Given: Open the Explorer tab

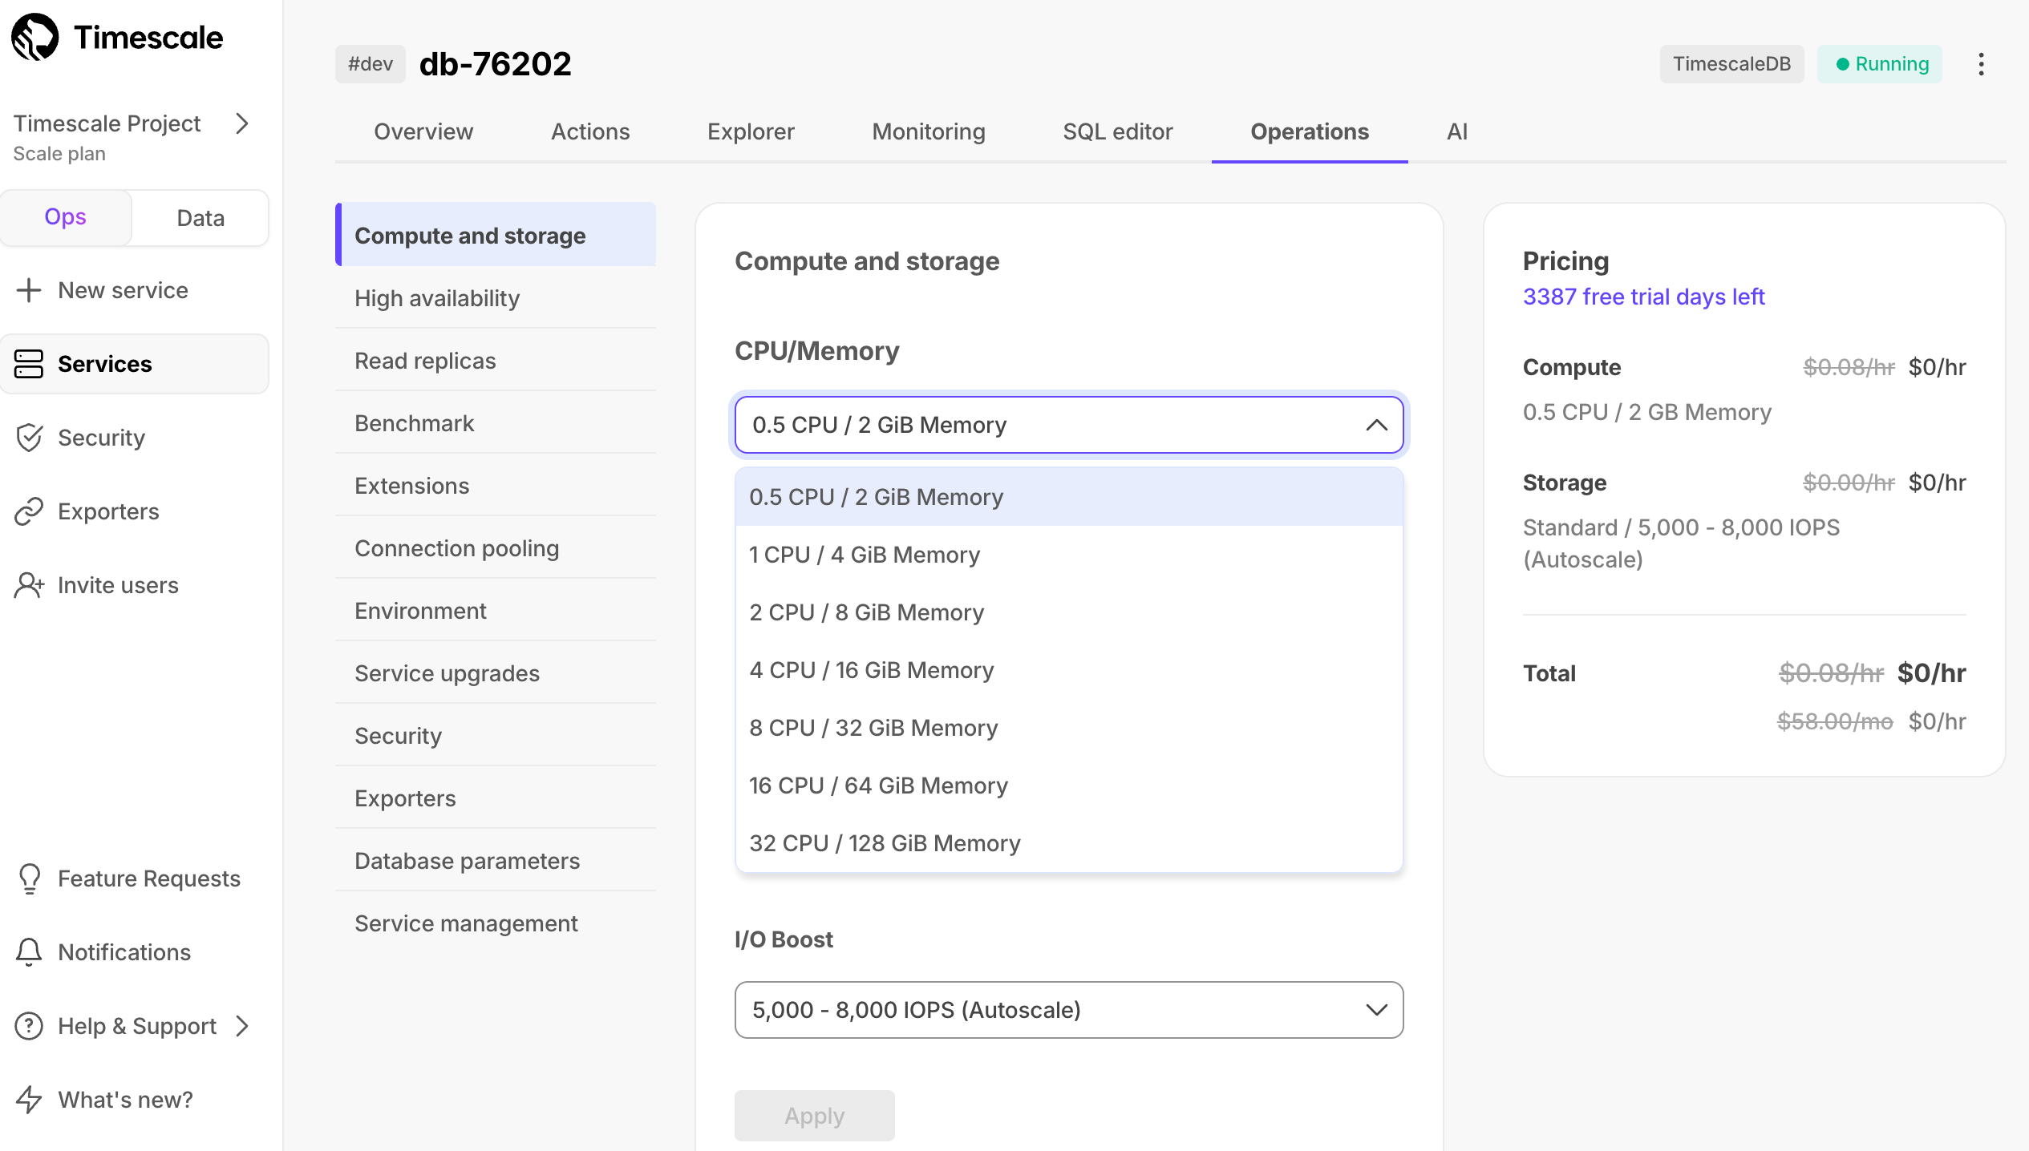Looking at the screenshot, I should [751, 131].
